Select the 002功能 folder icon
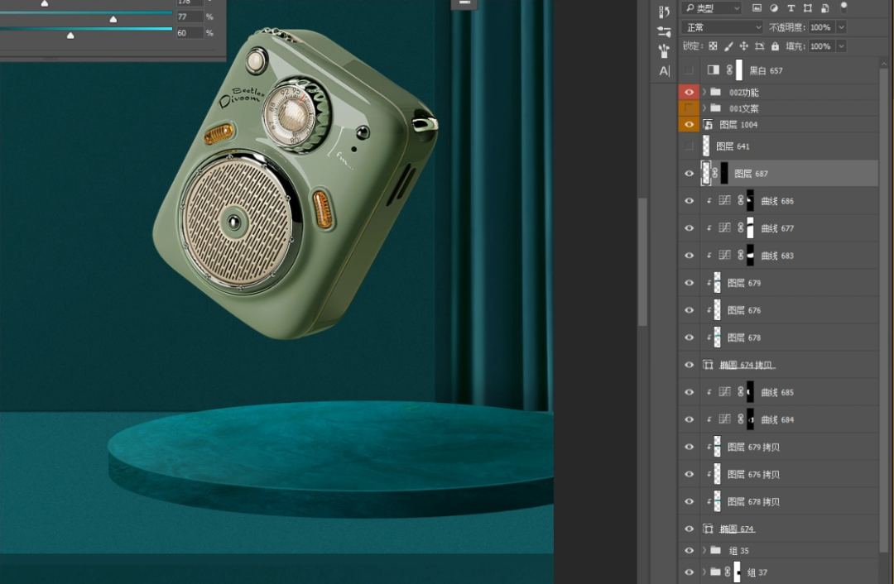This screenshot has height=584, width=894. [x=715, y=92]
